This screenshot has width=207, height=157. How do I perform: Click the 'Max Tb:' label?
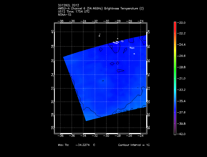pos(63,145)
